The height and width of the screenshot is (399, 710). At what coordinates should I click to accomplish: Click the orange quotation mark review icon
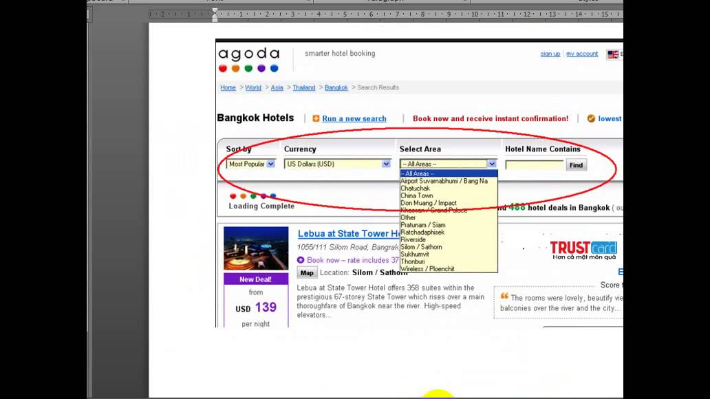[x=504, y=296]
